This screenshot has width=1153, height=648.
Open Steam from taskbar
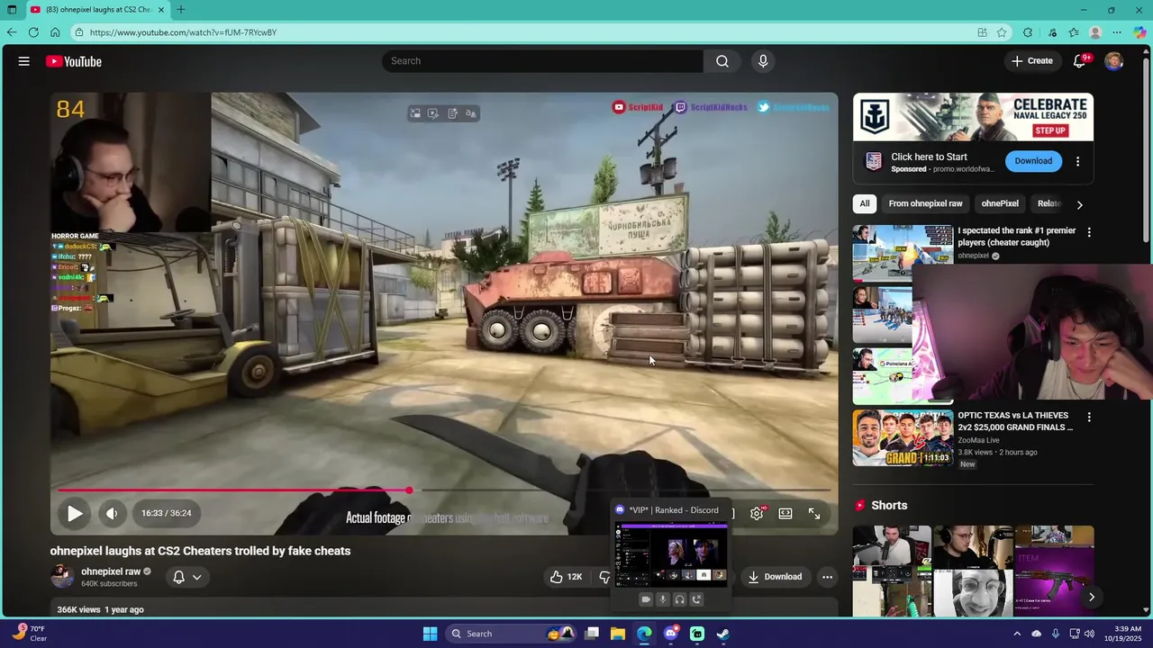click(722, 634)
